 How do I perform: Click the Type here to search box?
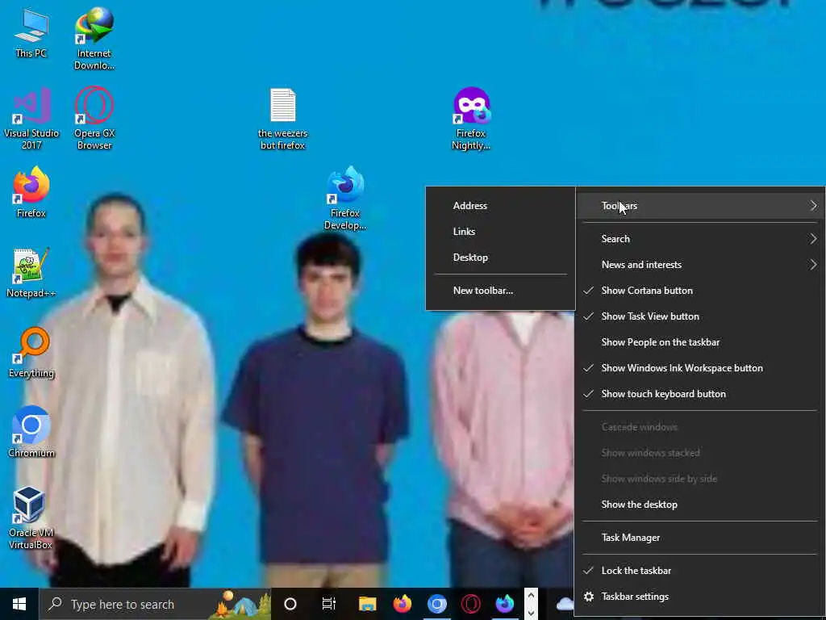click(x=155, y=604)
